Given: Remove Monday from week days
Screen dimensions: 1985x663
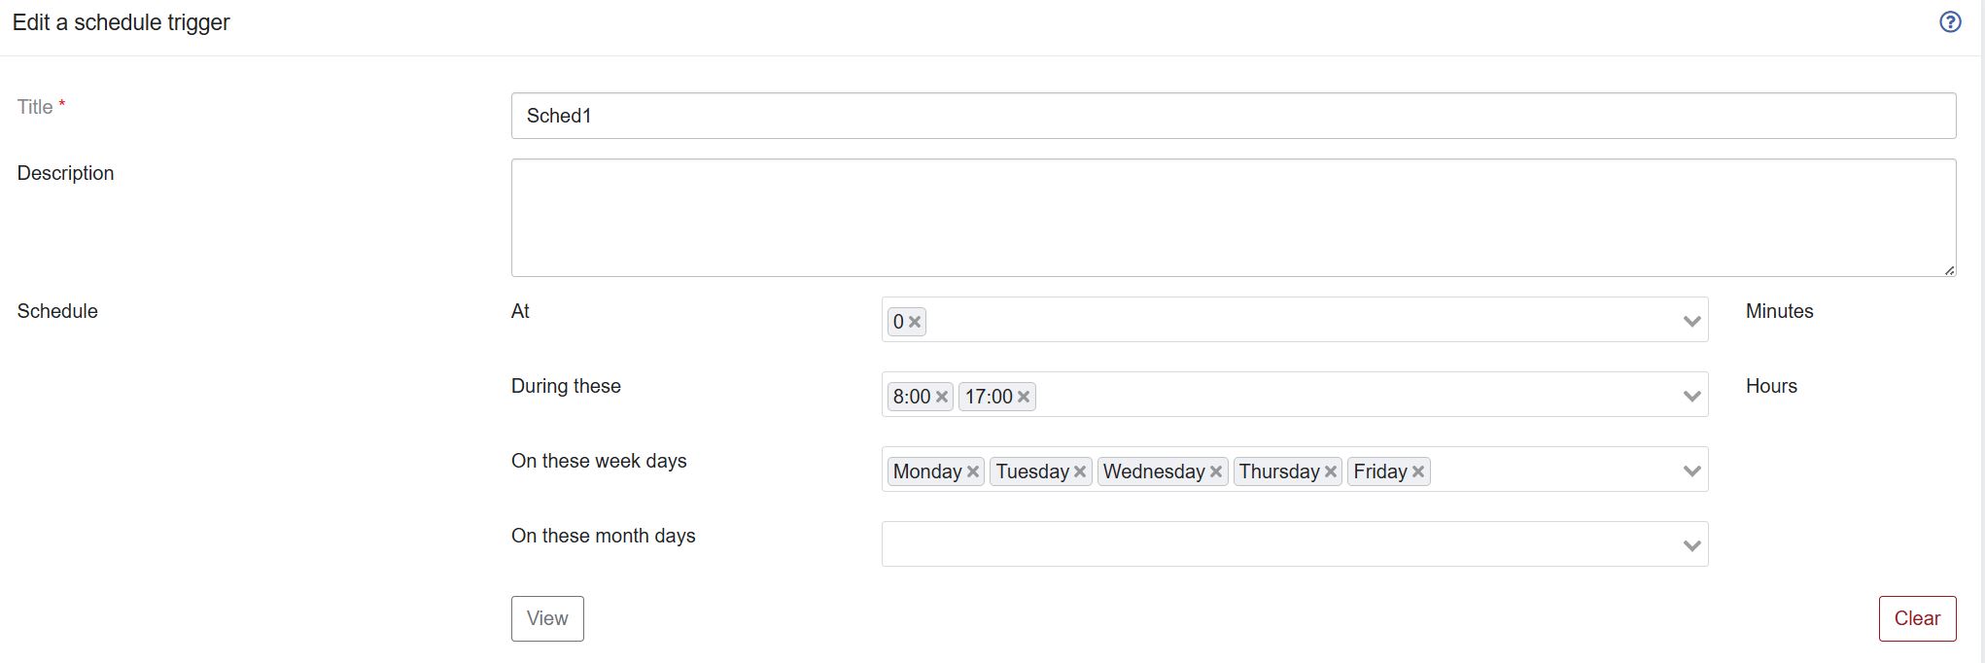Looking at the screenshot, I should (x=972, y=471).
